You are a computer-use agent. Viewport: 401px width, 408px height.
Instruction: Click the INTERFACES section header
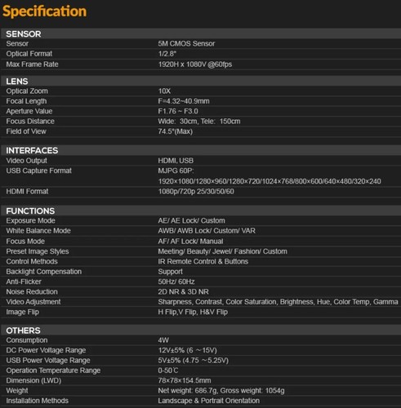(x=32, y=150)
